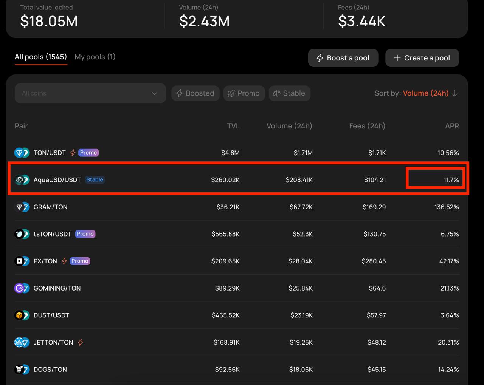Click the Volume (24h) column header
This screenshot has height=385, width=484.
click(x=289, y=126)
